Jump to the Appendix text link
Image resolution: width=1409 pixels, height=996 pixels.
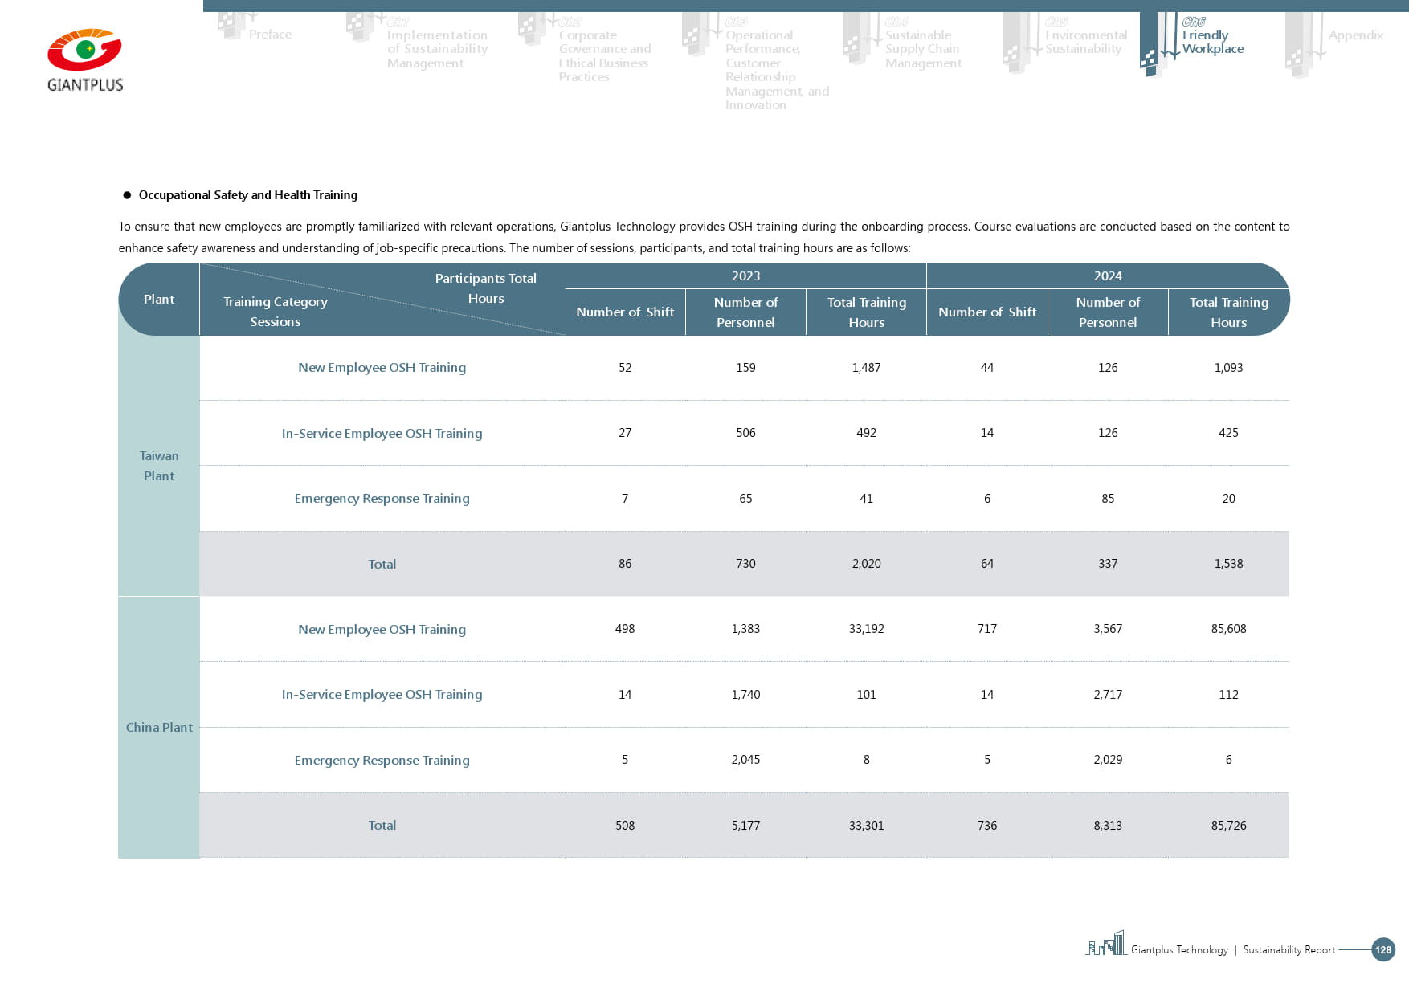click(1355, 35)
